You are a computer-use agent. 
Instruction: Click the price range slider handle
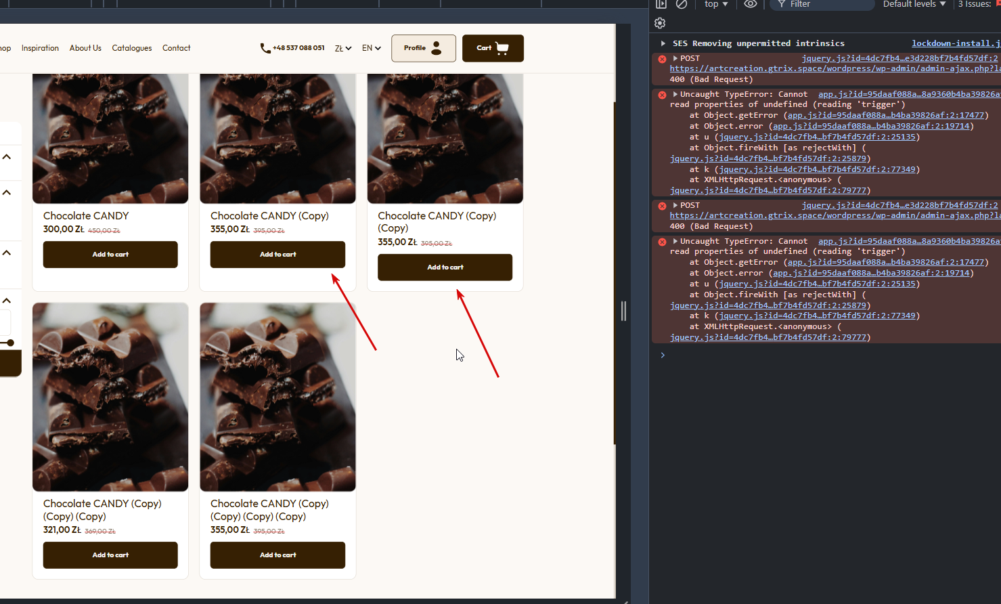(10, 343)
